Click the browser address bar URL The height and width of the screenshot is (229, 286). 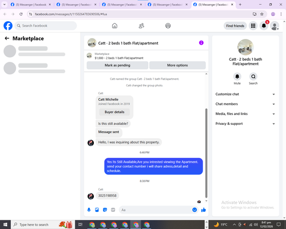tap(71, 14)
